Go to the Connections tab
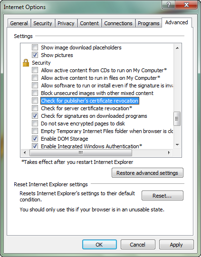Viewport: 201px width, 257px height. pos(118,23)
